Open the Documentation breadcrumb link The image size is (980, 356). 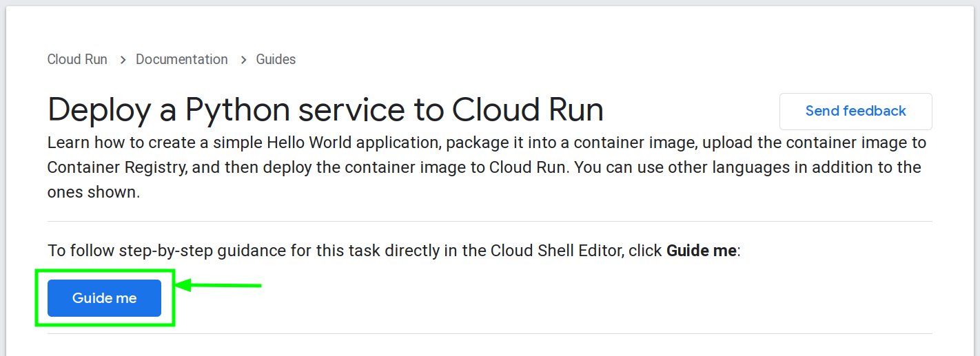181,60
